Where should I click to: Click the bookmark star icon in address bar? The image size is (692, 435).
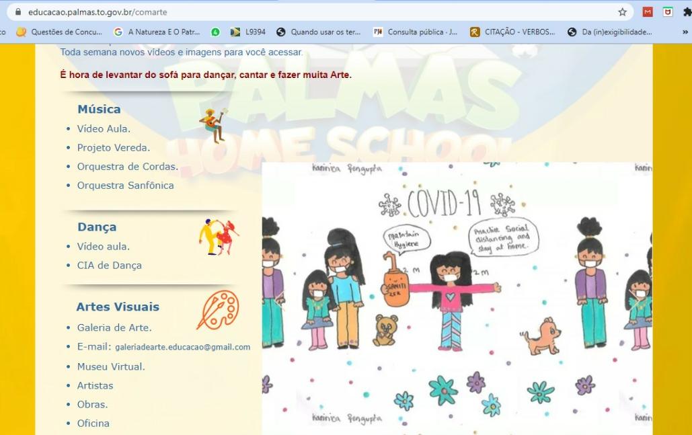[x=622, y=12]
